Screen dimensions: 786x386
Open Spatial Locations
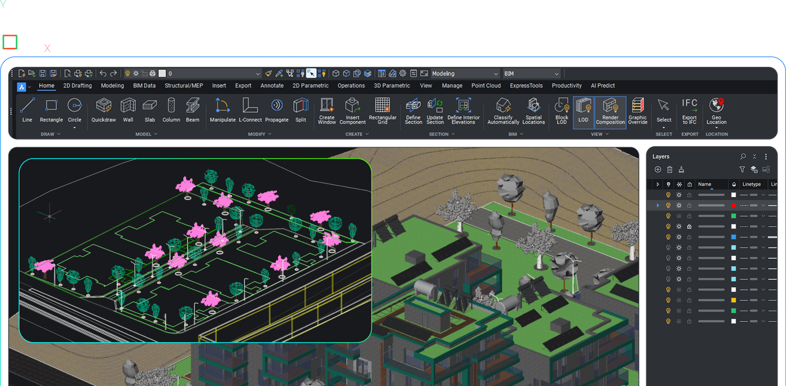(x=533, y=111)
